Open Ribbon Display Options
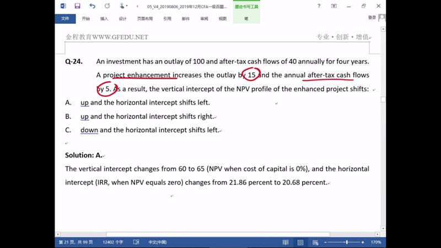Screen dimensions: 441x248 pos(334,6)
